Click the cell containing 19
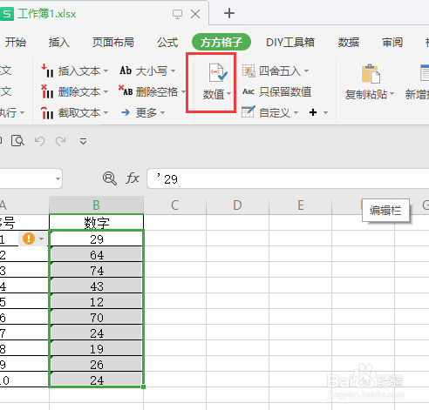The image size is (429, 410). pos(97,348)
